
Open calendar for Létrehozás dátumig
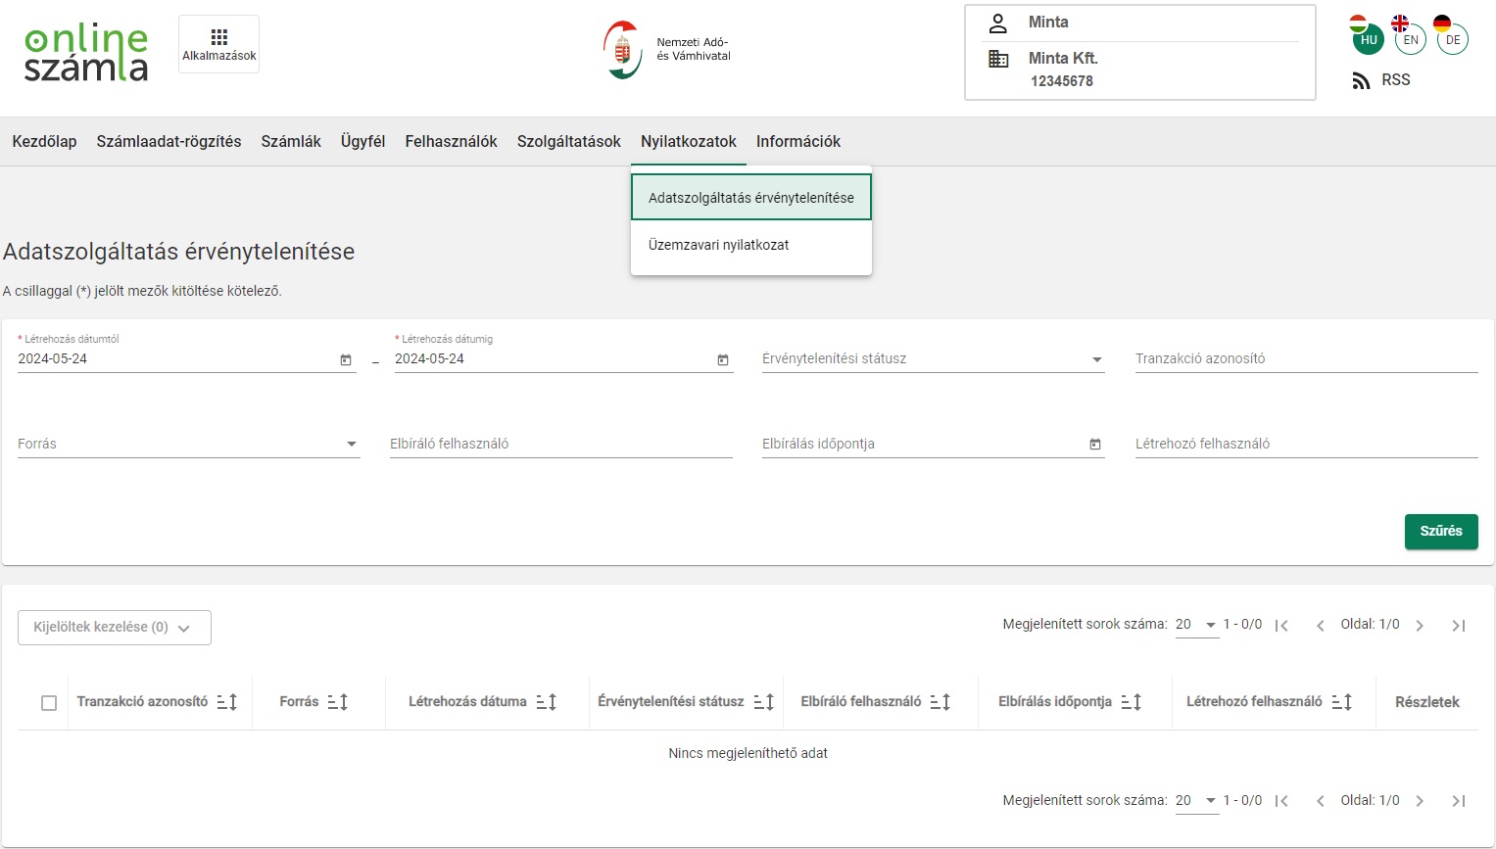723,360
